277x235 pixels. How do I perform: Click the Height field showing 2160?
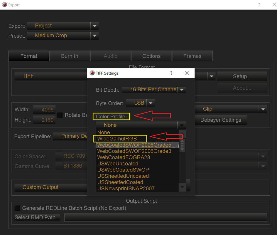[44, 120]
